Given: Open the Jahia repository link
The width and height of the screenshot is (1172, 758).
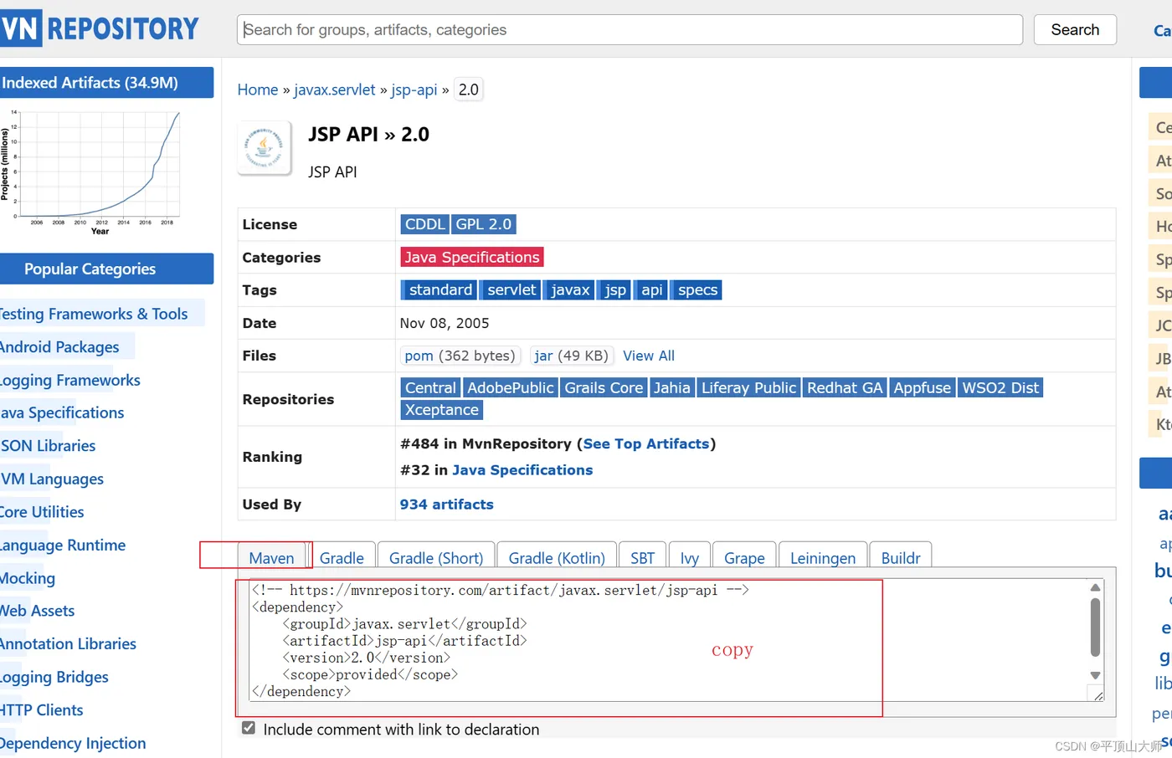Looking at the screenshot, I should coord(672,387).
